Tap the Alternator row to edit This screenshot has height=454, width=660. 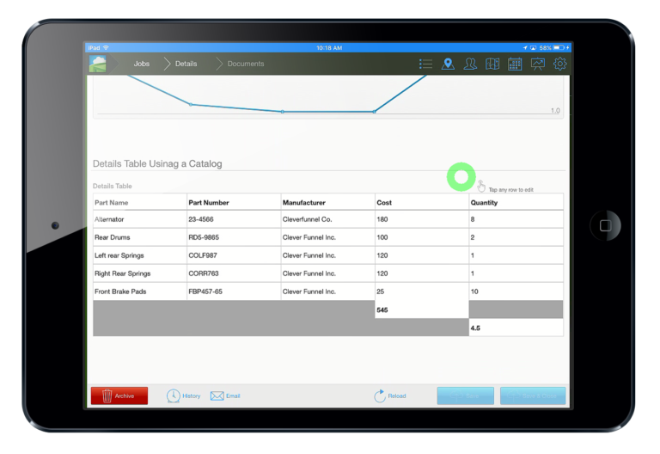328,219
